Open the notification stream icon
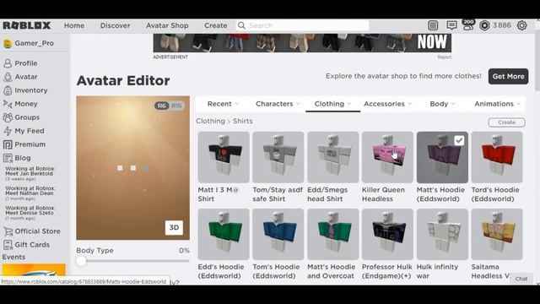This screenshot has width=540, height=304. pyautogui.click(x=433, y=25)
